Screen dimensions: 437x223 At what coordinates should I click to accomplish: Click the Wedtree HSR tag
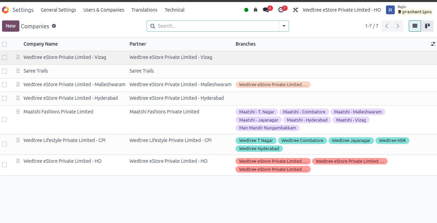392,140
